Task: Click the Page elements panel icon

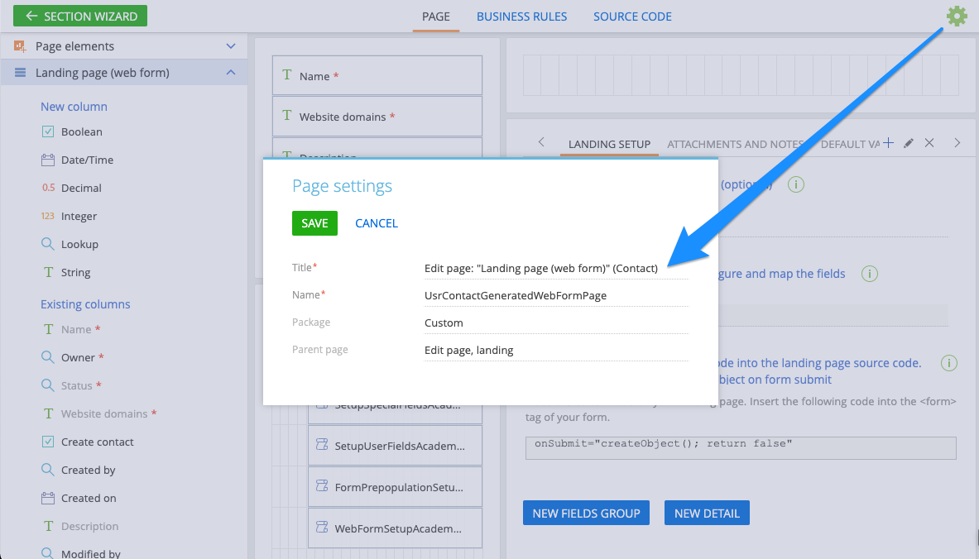Action: pyautogui.click(x=20, y=46)
